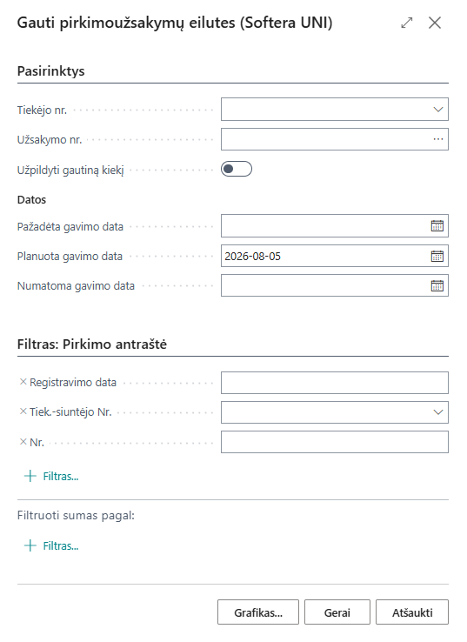467x642 pixels.
Task: Open calendar for Pažadėta gavimo data
Action: pyautogui.click(x=437, y=226)
